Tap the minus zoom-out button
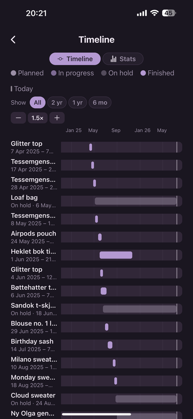This screenshot has width=193, height=419. [18, 118]
